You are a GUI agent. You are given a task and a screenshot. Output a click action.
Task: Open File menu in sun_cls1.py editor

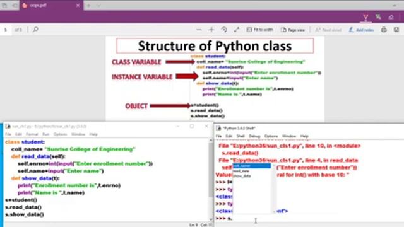(8, 134)
